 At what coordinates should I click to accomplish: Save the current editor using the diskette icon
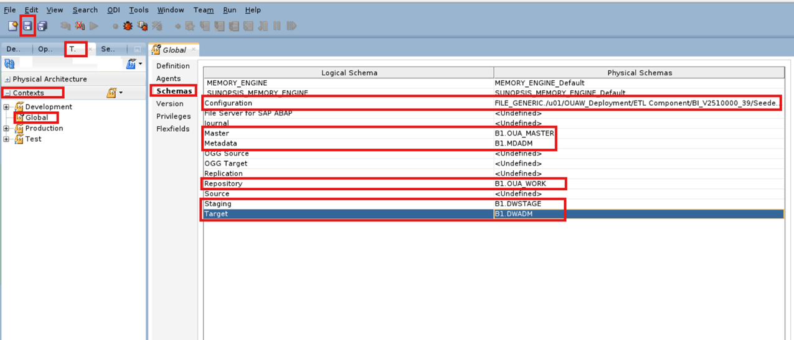(27, 26)
